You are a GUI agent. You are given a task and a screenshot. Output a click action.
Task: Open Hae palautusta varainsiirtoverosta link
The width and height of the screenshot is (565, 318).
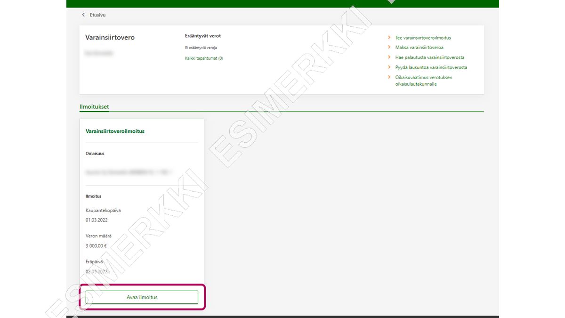click(x=430, y=57)
